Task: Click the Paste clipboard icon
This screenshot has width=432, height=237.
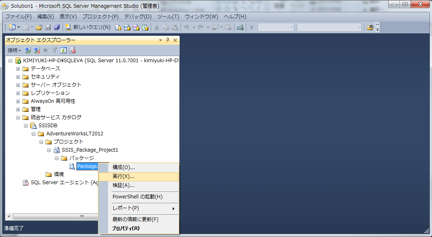Action: point(175,27)
